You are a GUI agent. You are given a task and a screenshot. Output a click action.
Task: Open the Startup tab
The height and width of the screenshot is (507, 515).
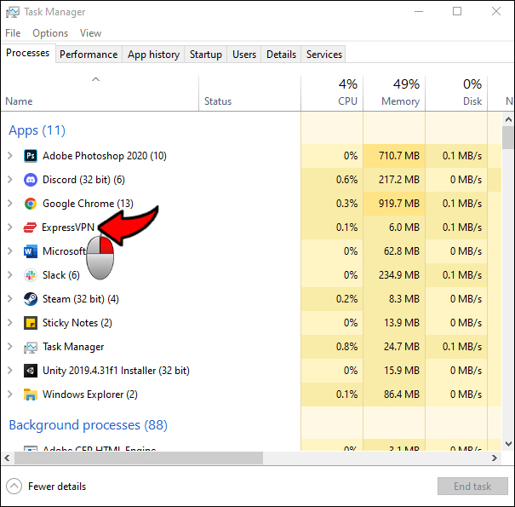pos(206,55)
